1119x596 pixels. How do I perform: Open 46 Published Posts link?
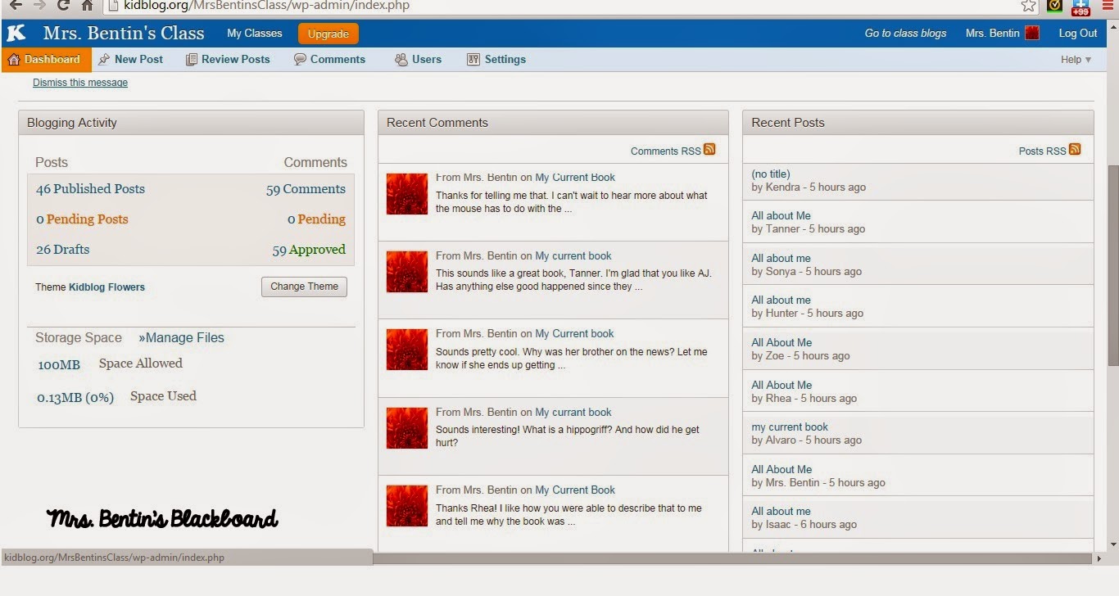[90, 188]
